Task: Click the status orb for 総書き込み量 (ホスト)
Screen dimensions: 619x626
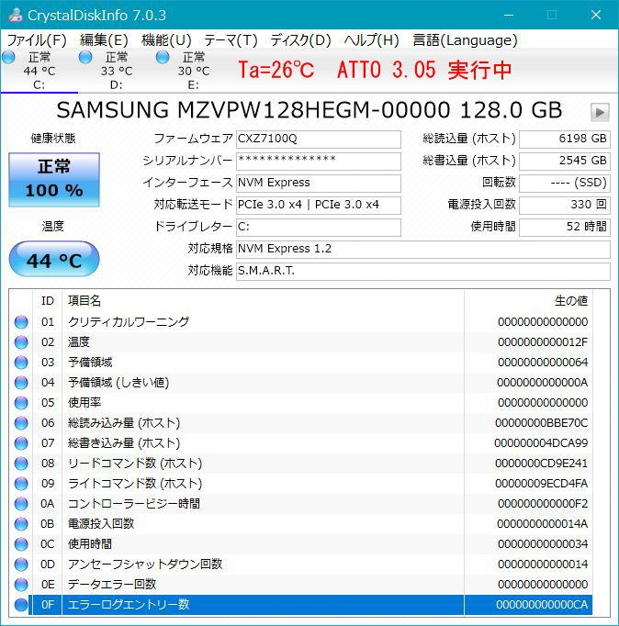Action: tap(21, 443)
